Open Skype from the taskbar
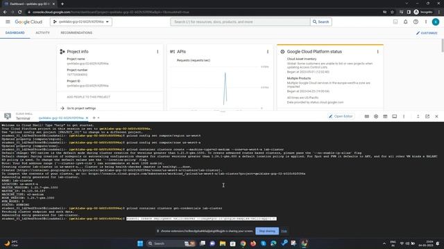Image resolution: width=444 pixels, height=249 pixels. (264, 243)
